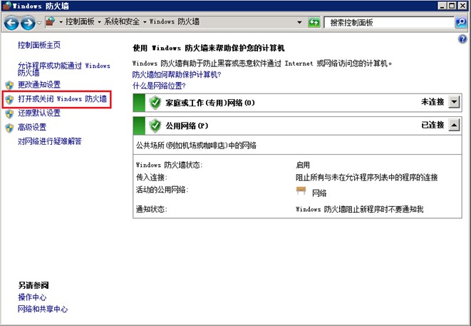Viewport: 471px width, 326px height.
Task: Open 高级设置 in the left panel
Action: 32,127
